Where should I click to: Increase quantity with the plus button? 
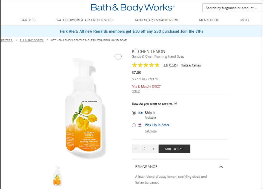(x=154, y=149)
